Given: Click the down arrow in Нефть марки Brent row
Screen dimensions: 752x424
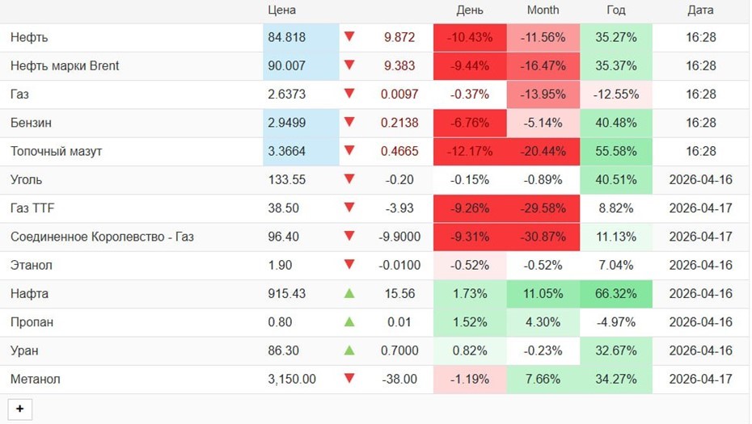Looking at the screenshot, I should pos(349,65).
